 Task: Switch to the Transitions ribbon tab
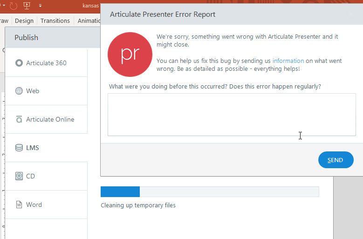(x=55, y=20)
